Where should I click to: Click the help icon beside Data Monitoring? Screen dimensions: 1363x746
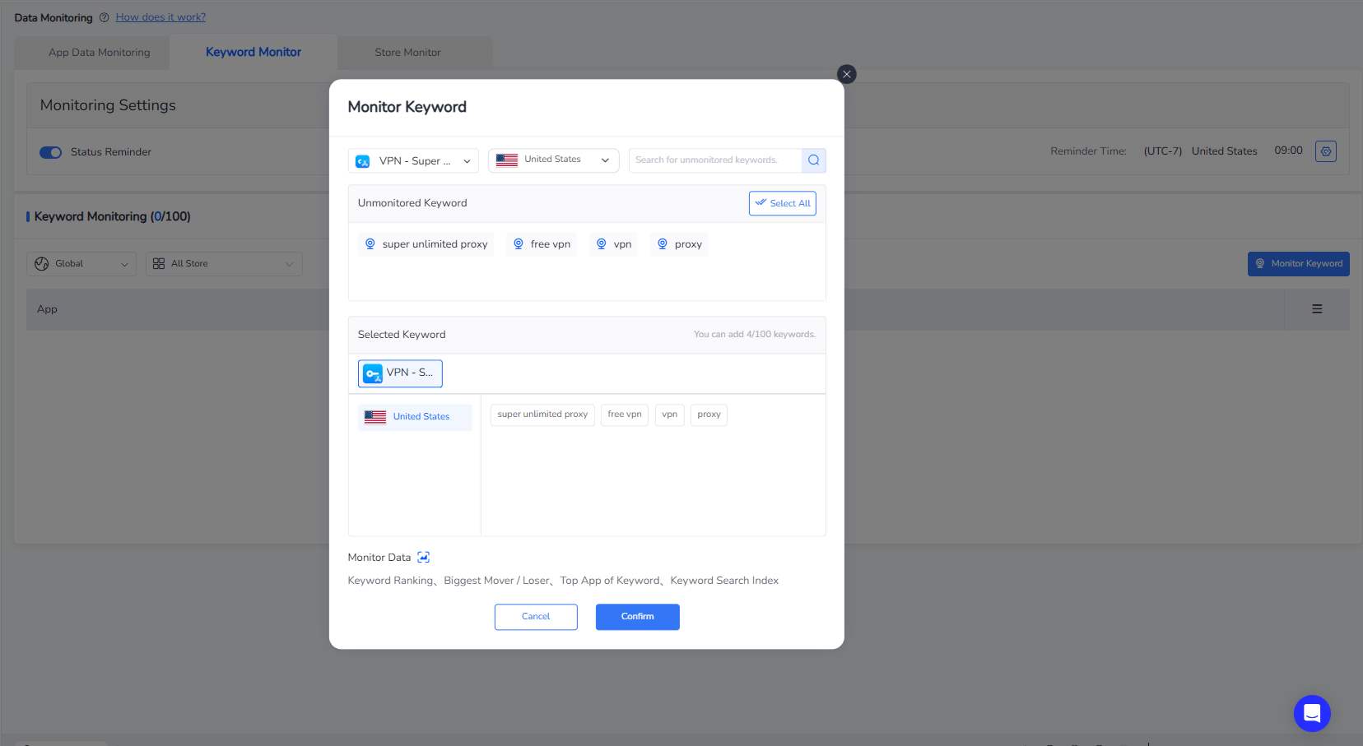[x=104, y=17]
